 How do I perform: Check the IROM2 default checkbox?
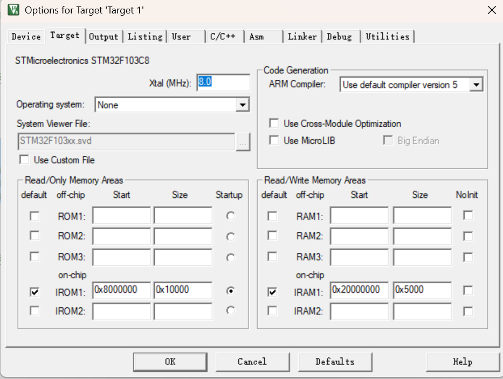tap(35, 311)
